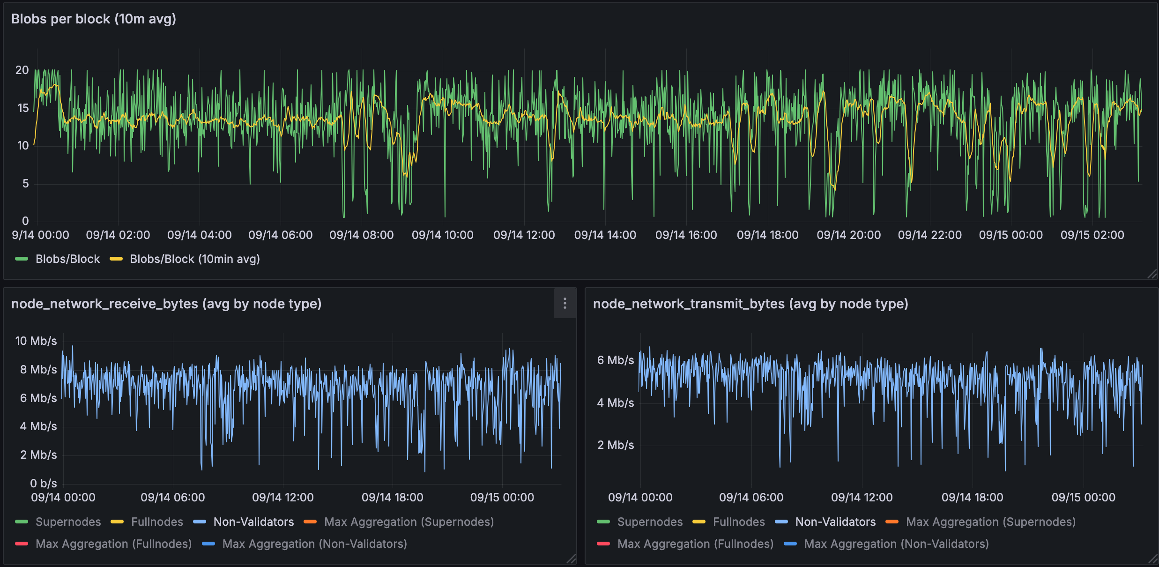Select the Non-Validators legend entry in transmit panel

[x=835, y=522]
